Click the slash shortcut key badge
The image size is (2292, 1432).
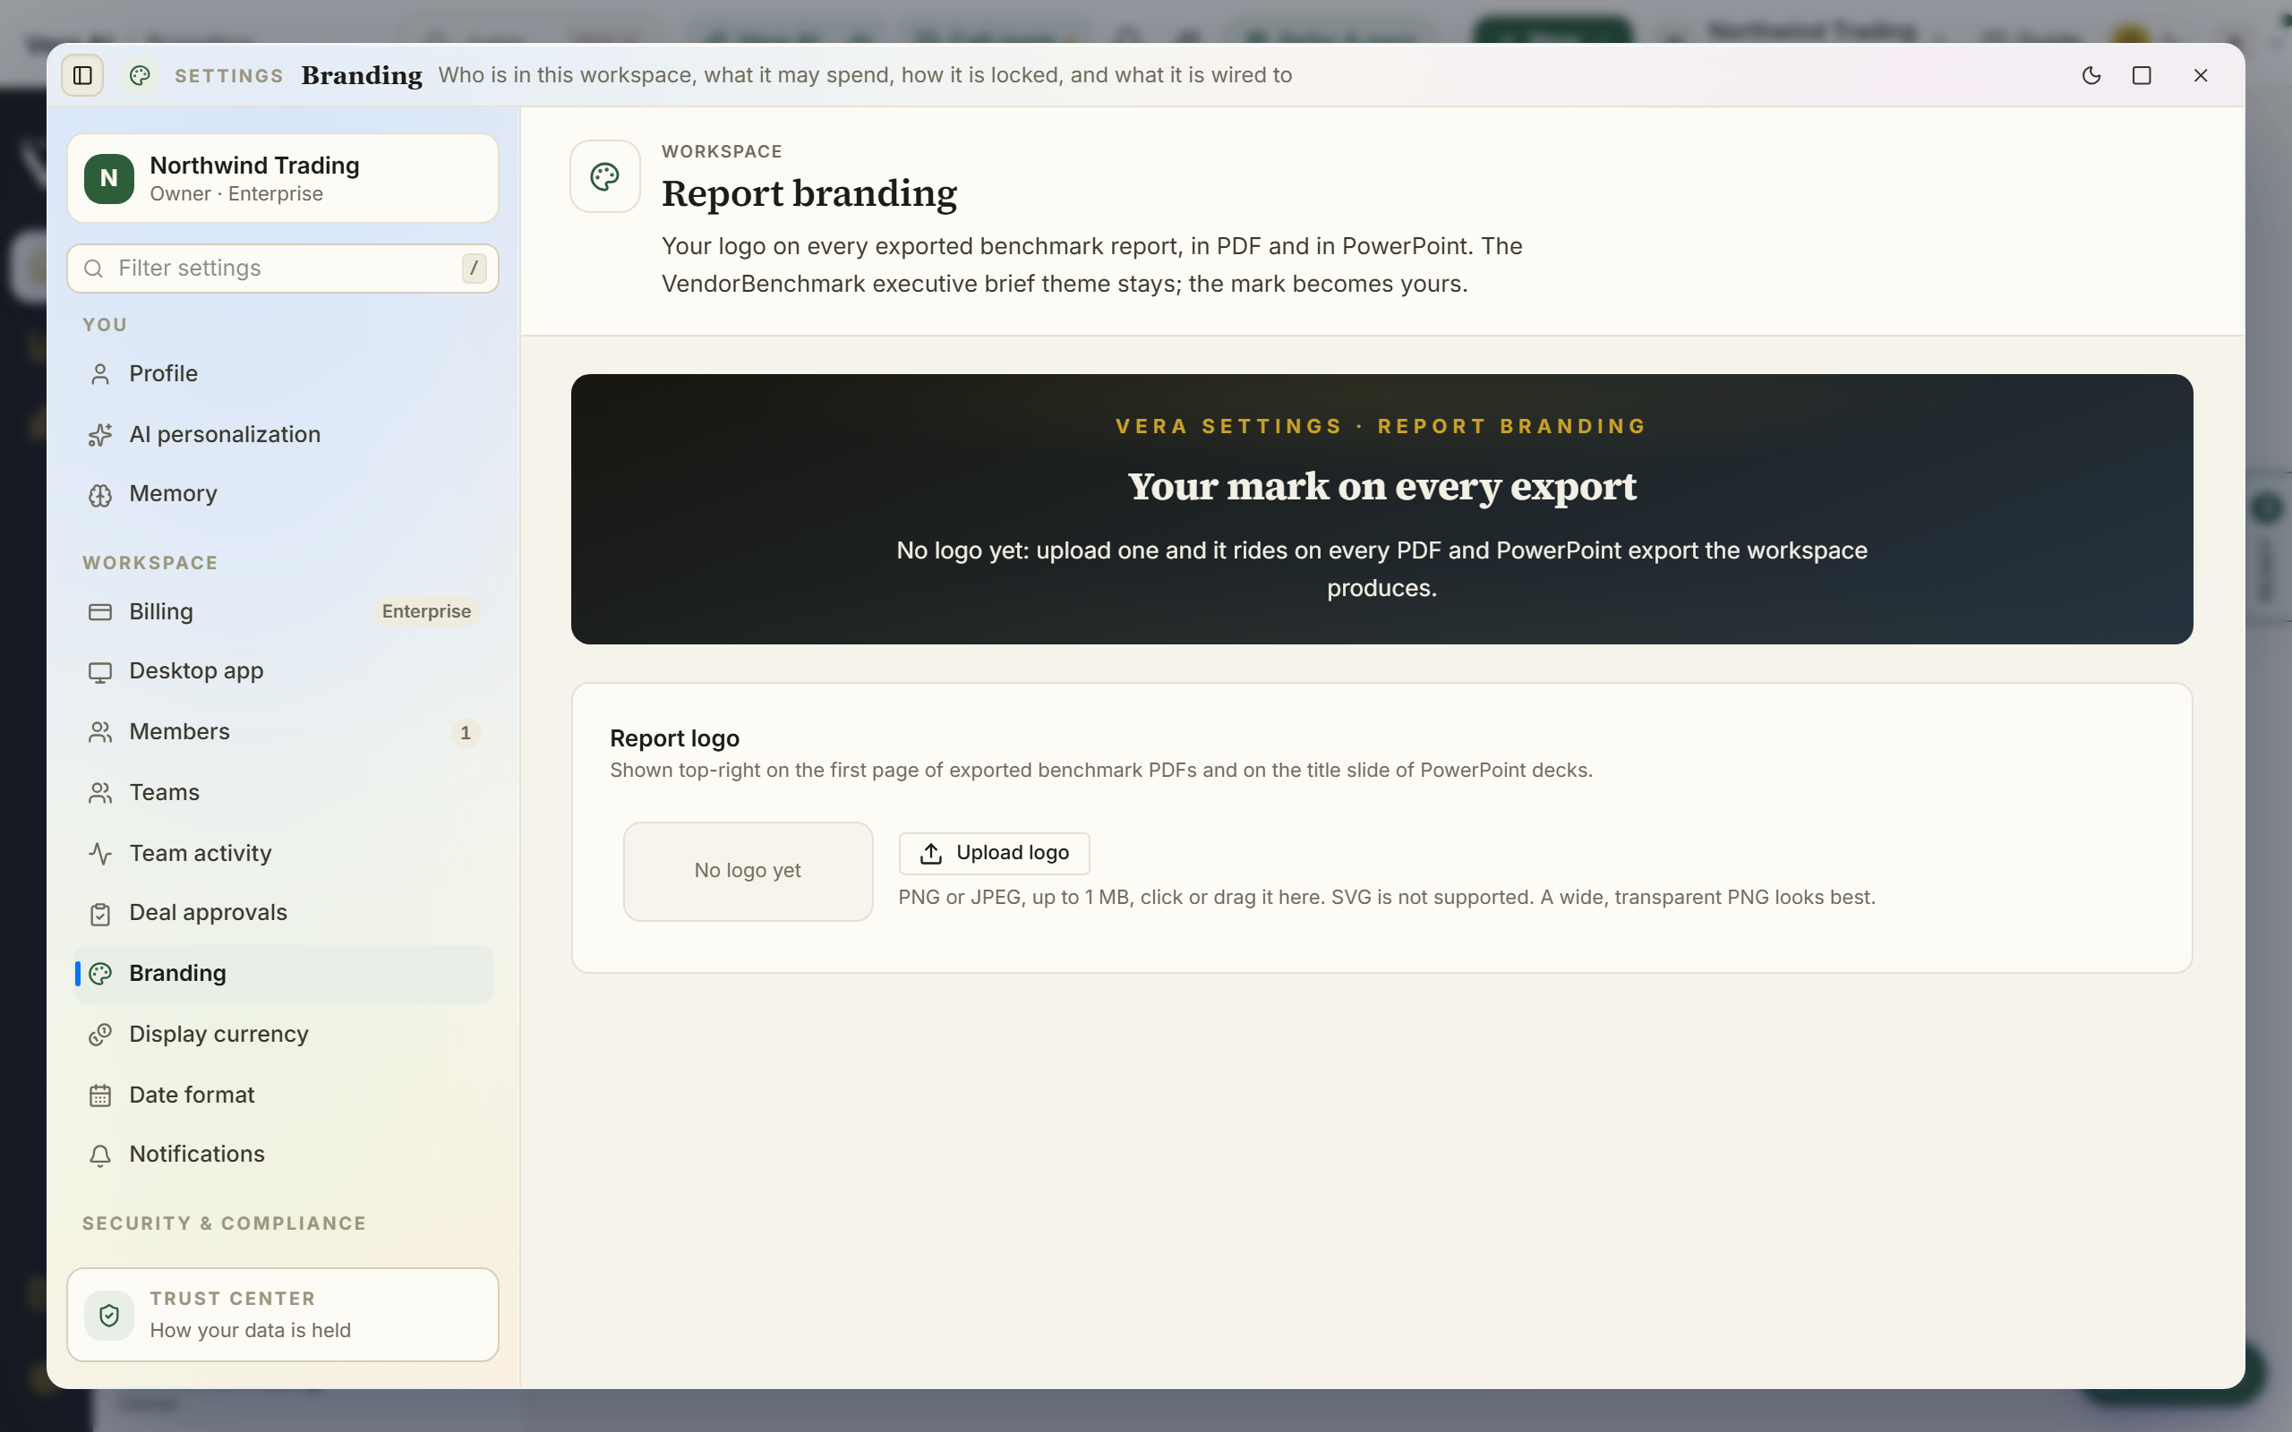pos(474,268)
